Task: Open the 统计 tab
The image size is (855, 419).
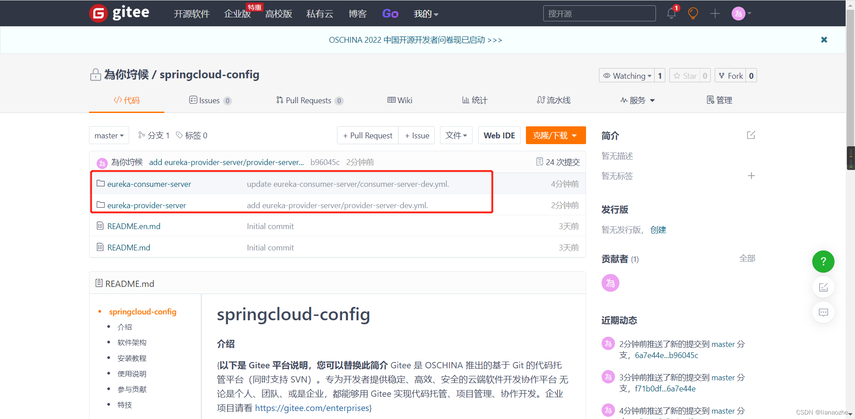Action: [475, 100]
